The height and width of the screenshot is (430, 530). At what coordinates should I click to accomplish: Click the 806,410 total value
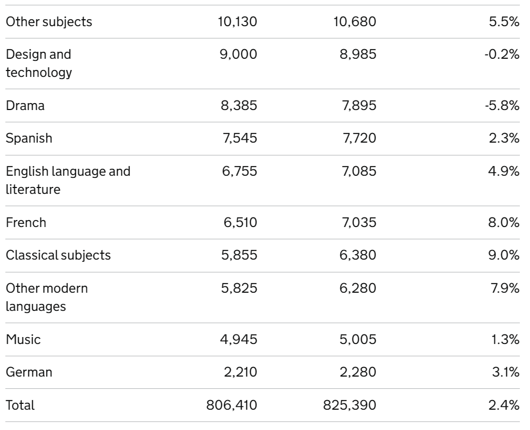pos(232,405)
